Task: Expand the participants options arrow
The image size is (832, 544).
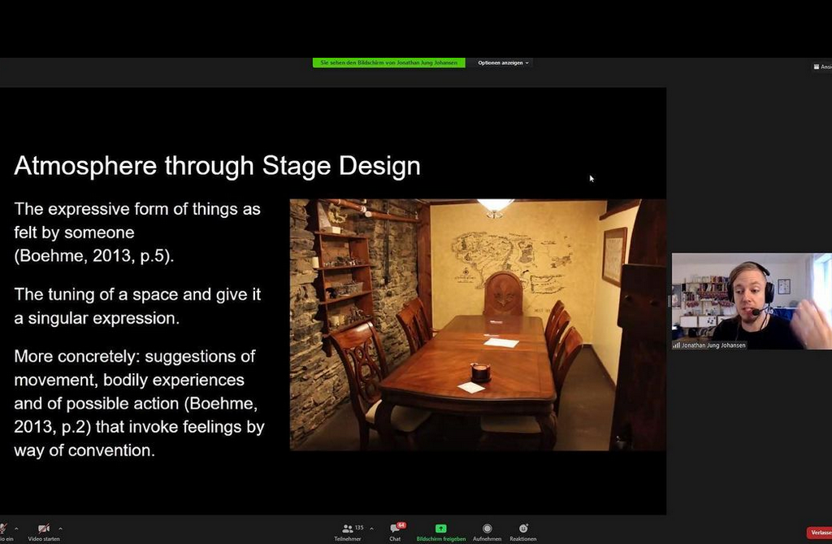Action: (x=371, y=529)
